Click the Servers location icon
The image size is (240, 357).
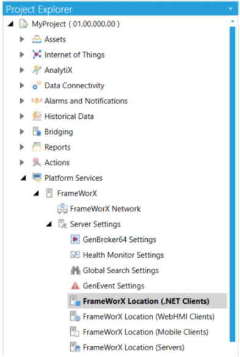[x=75, y=347]
